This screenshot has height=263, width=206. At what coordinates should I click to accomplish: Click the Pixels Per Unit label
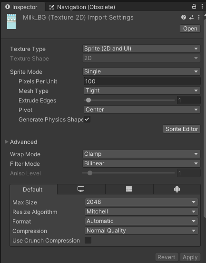[38, 81]
